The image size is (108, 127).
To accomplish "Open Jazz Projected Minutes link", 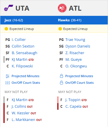I will [x=25, y=76].
